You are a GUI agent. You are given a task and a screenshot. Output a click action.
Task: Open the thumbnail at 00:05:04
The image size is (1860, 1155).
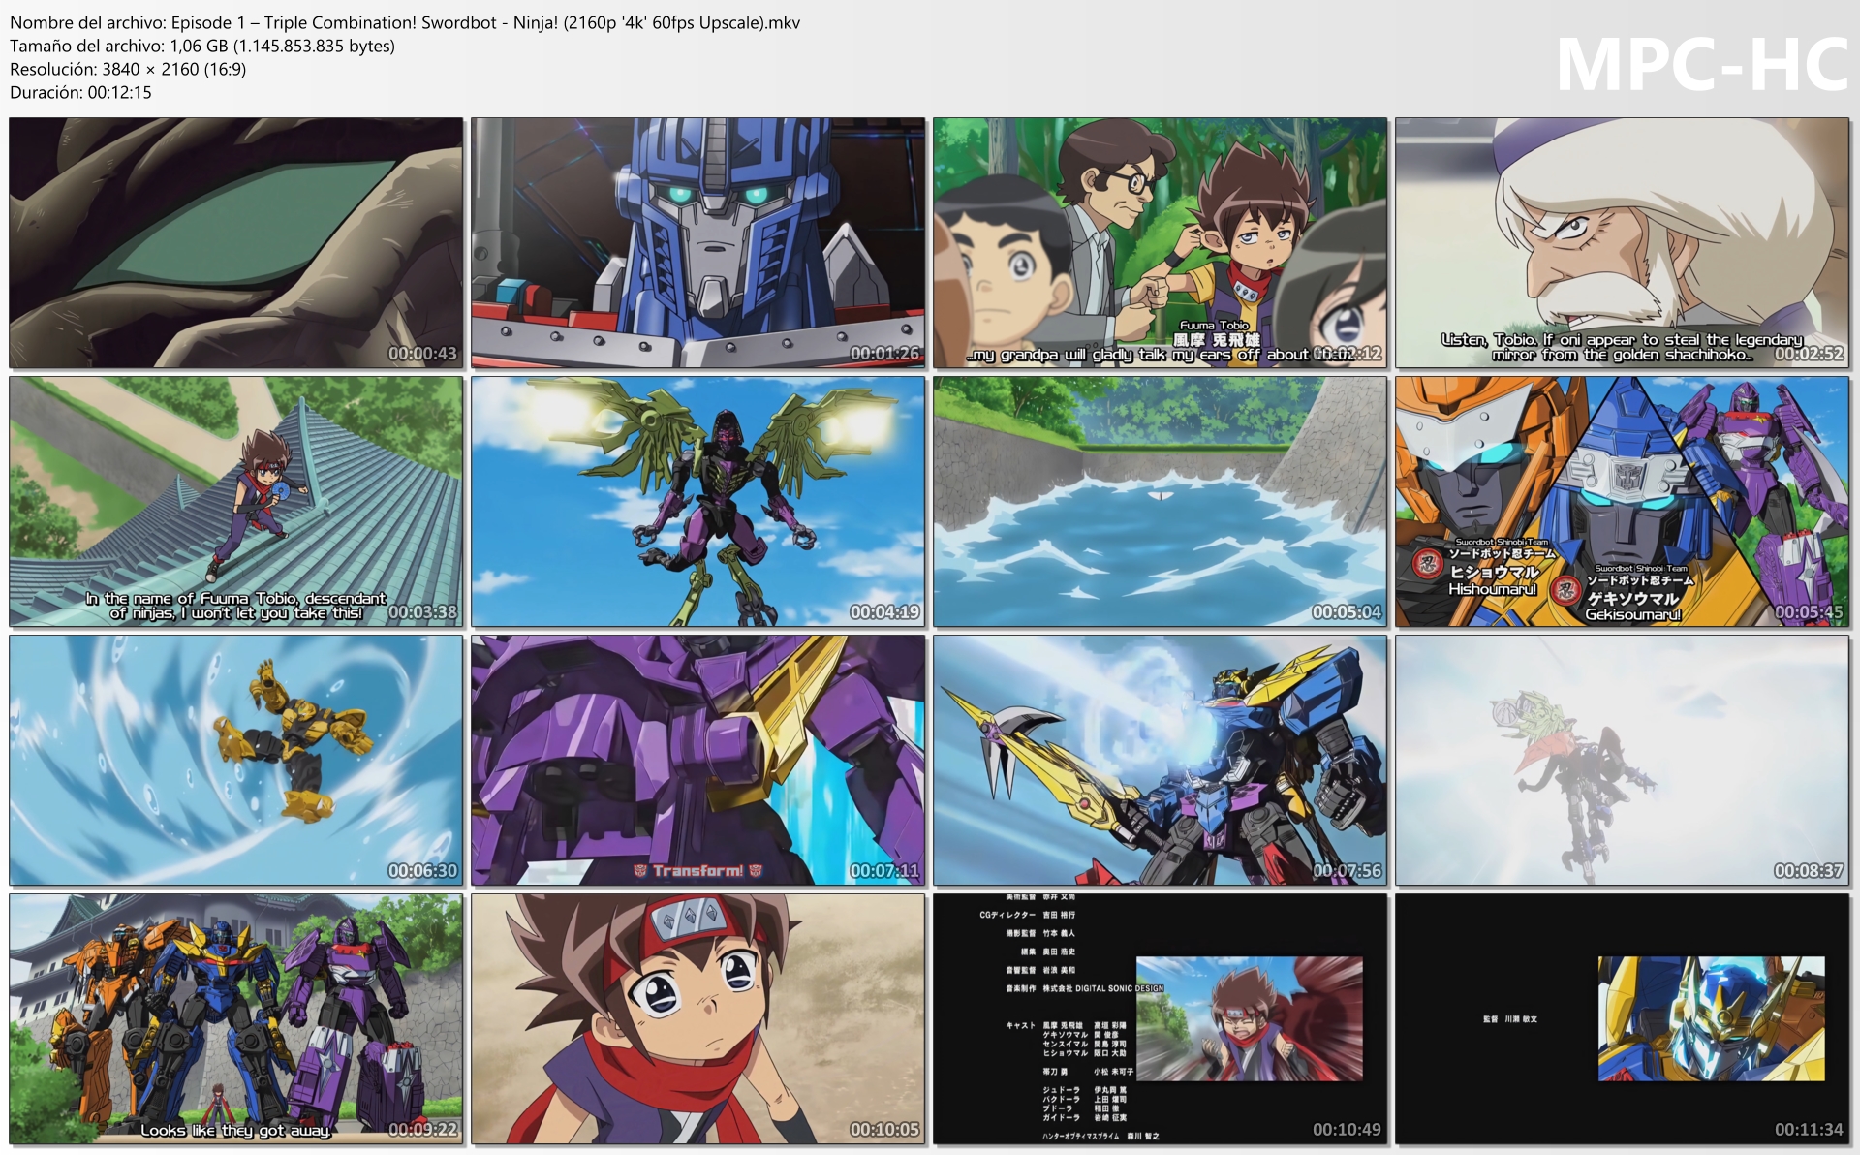click(x=1161, y=502)
